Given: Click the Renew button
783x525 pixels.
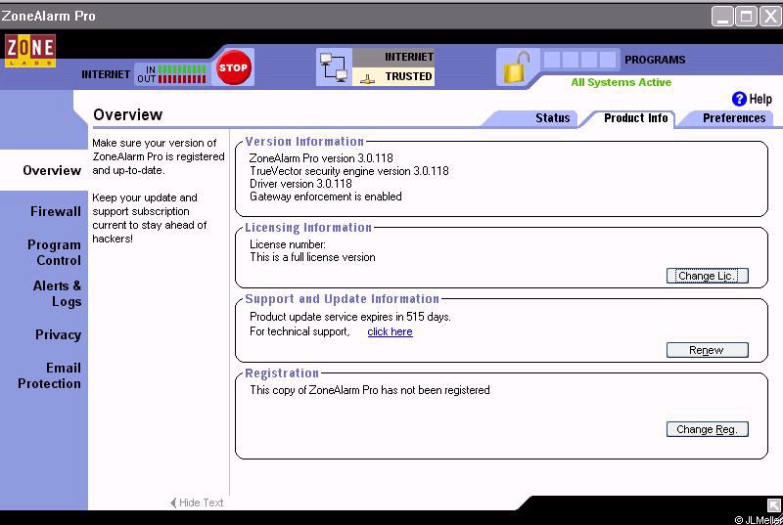Looking at the screenshot, I should pyautogui.click(x=707, y=350).
